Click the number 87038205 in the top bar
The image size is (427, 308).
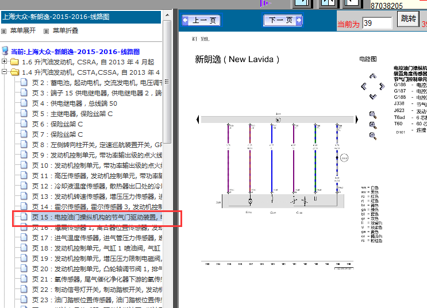tap(386, 5)
